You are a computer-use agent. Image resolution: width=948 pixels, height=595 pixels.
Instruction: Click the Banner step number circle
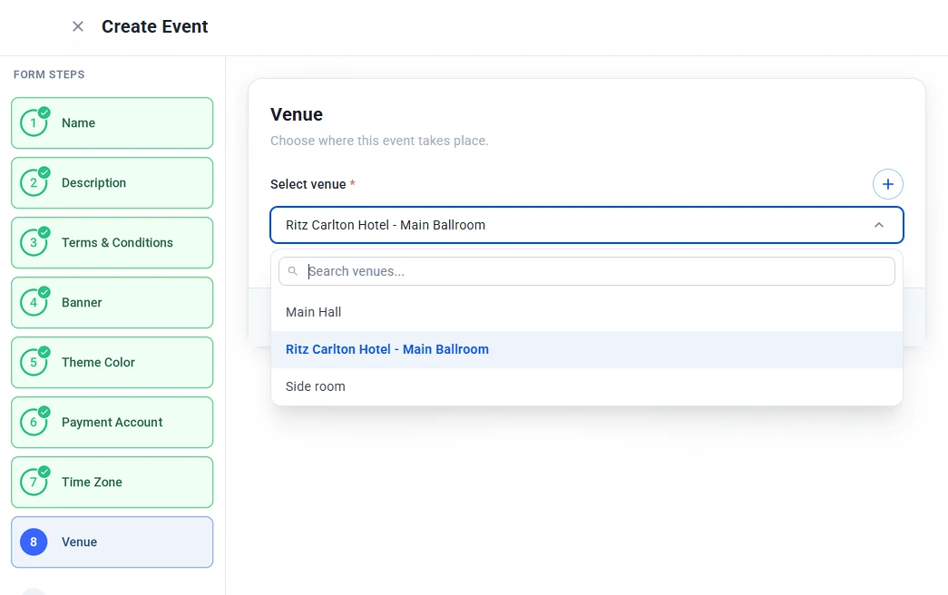[34, 302]
